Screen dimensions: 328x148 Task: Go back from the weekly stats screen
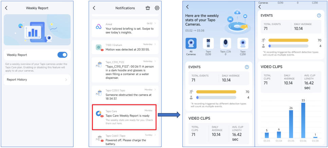pos(187,7)
